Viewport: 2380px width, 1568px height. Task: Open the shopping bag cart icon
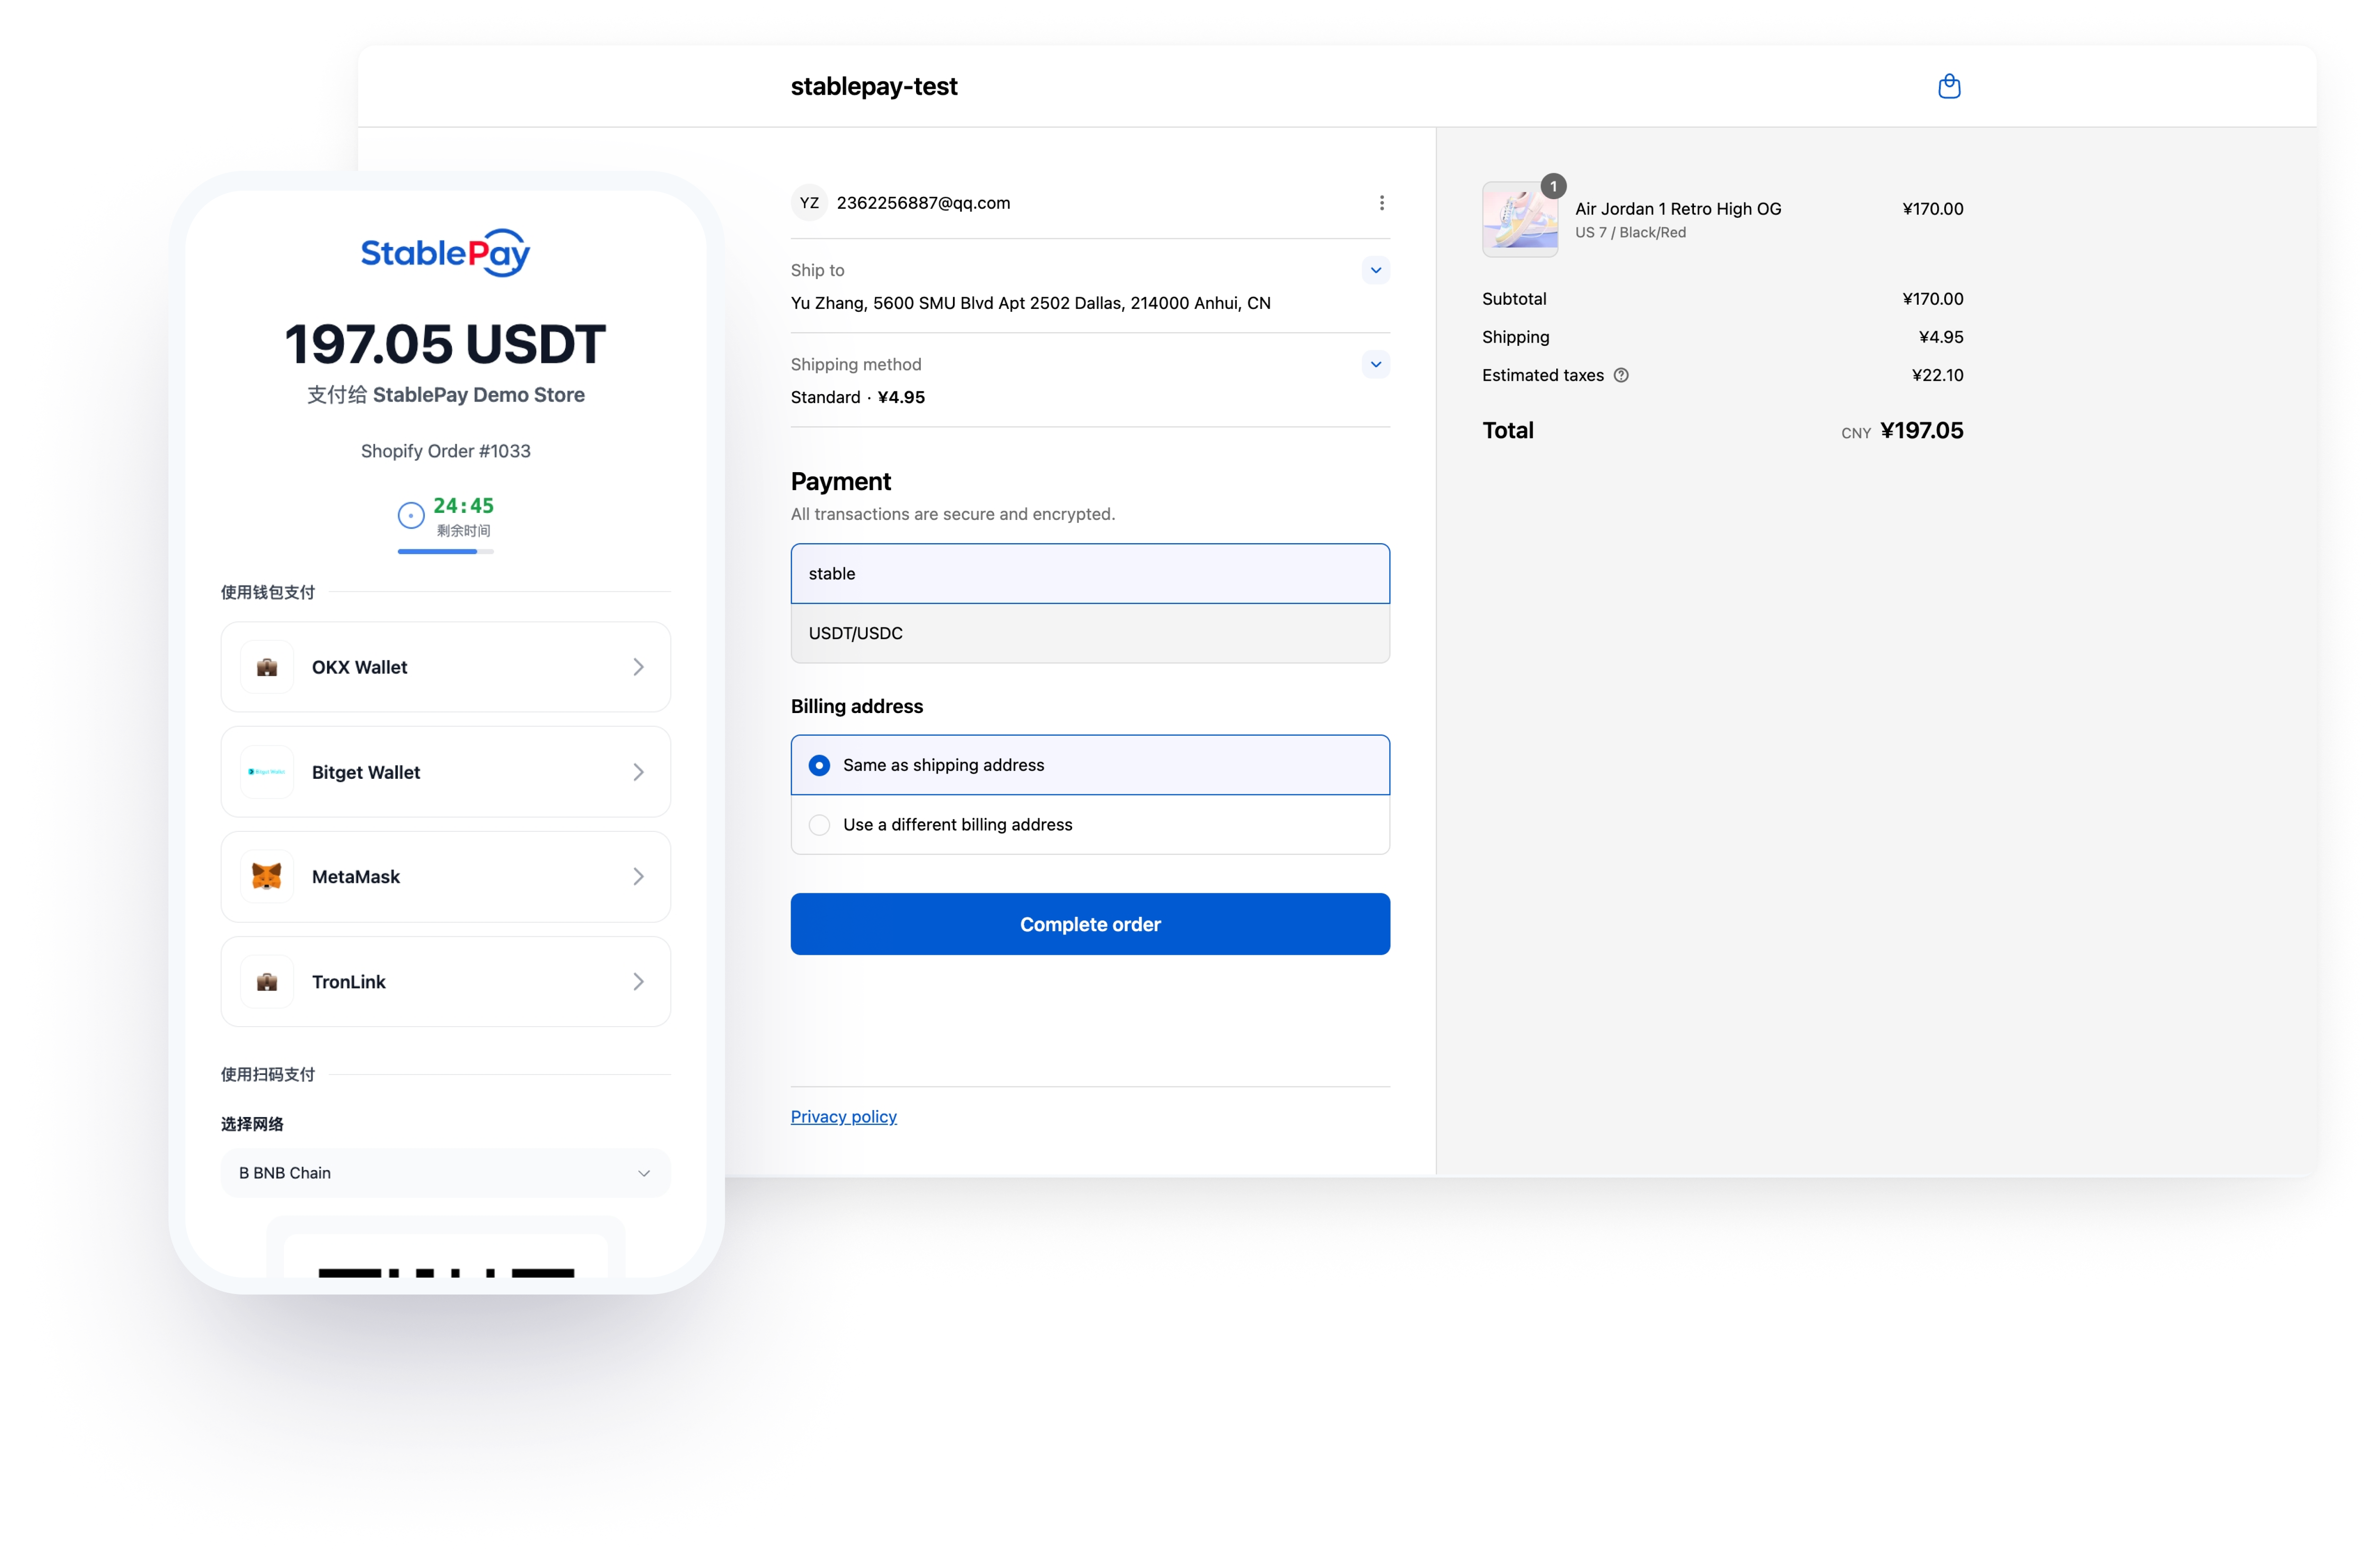point(1948,86)
